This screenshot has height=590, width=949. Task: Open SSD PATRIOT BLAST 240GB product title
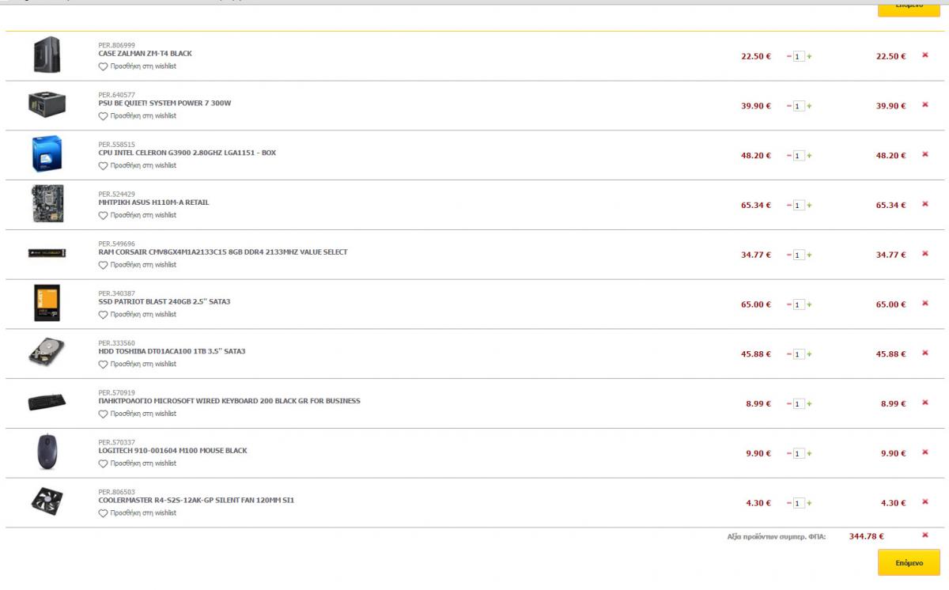click(164, 301)
